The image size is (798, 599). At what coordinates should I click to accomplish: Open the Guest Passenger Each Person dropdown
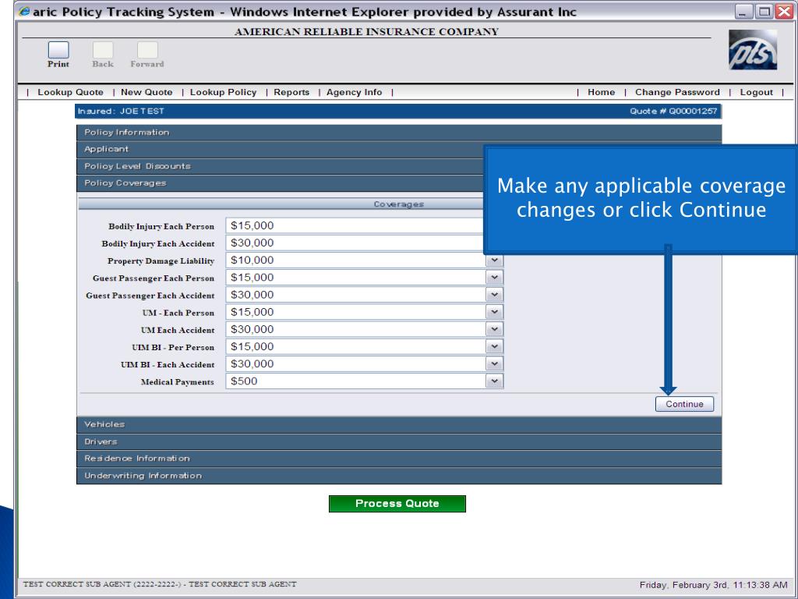coord(494,278)
